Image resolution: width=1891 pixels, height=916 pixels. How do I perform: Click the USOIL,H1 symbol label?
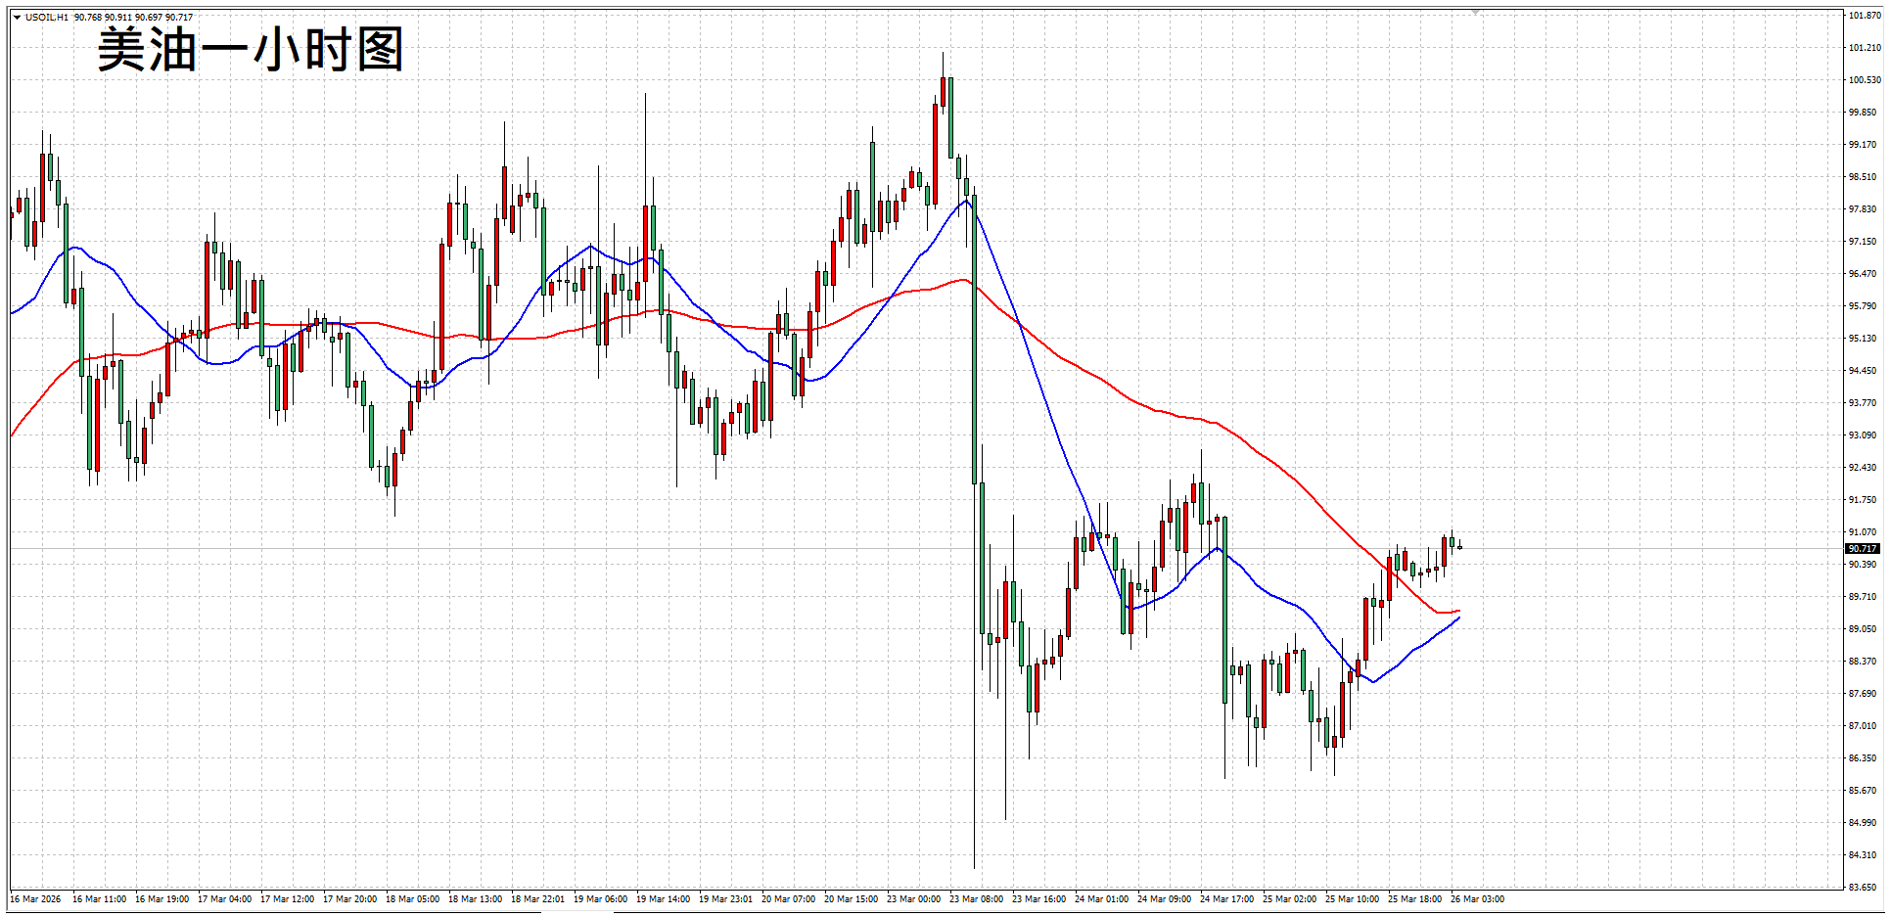(x=47, y=18)
